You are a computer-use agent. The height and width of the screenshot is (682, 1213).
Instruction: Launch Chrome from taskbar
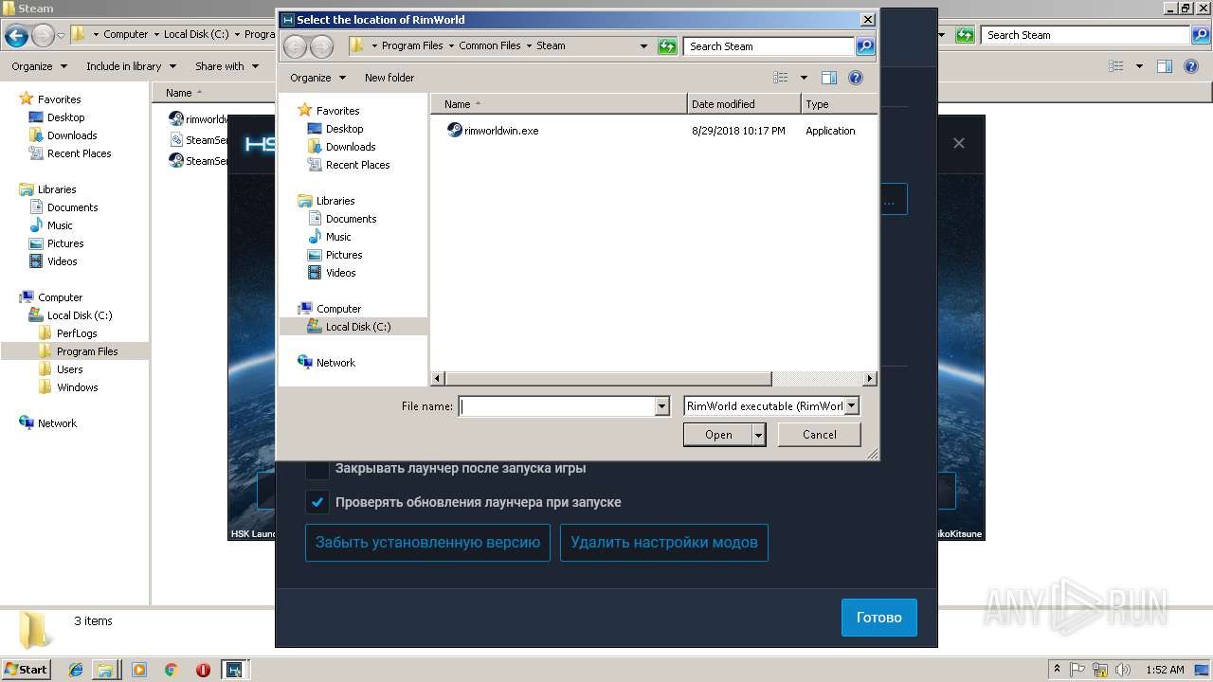171,670
